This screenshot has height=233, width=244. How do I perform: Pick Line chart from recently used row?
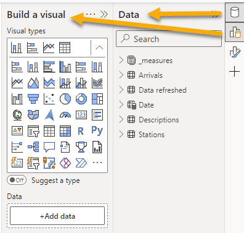49,48
